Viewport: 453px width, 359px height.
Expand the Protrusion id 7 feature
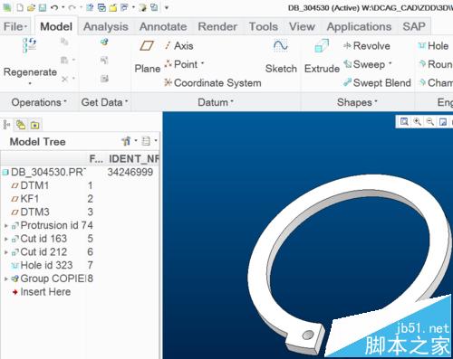(x=5, y=225)
